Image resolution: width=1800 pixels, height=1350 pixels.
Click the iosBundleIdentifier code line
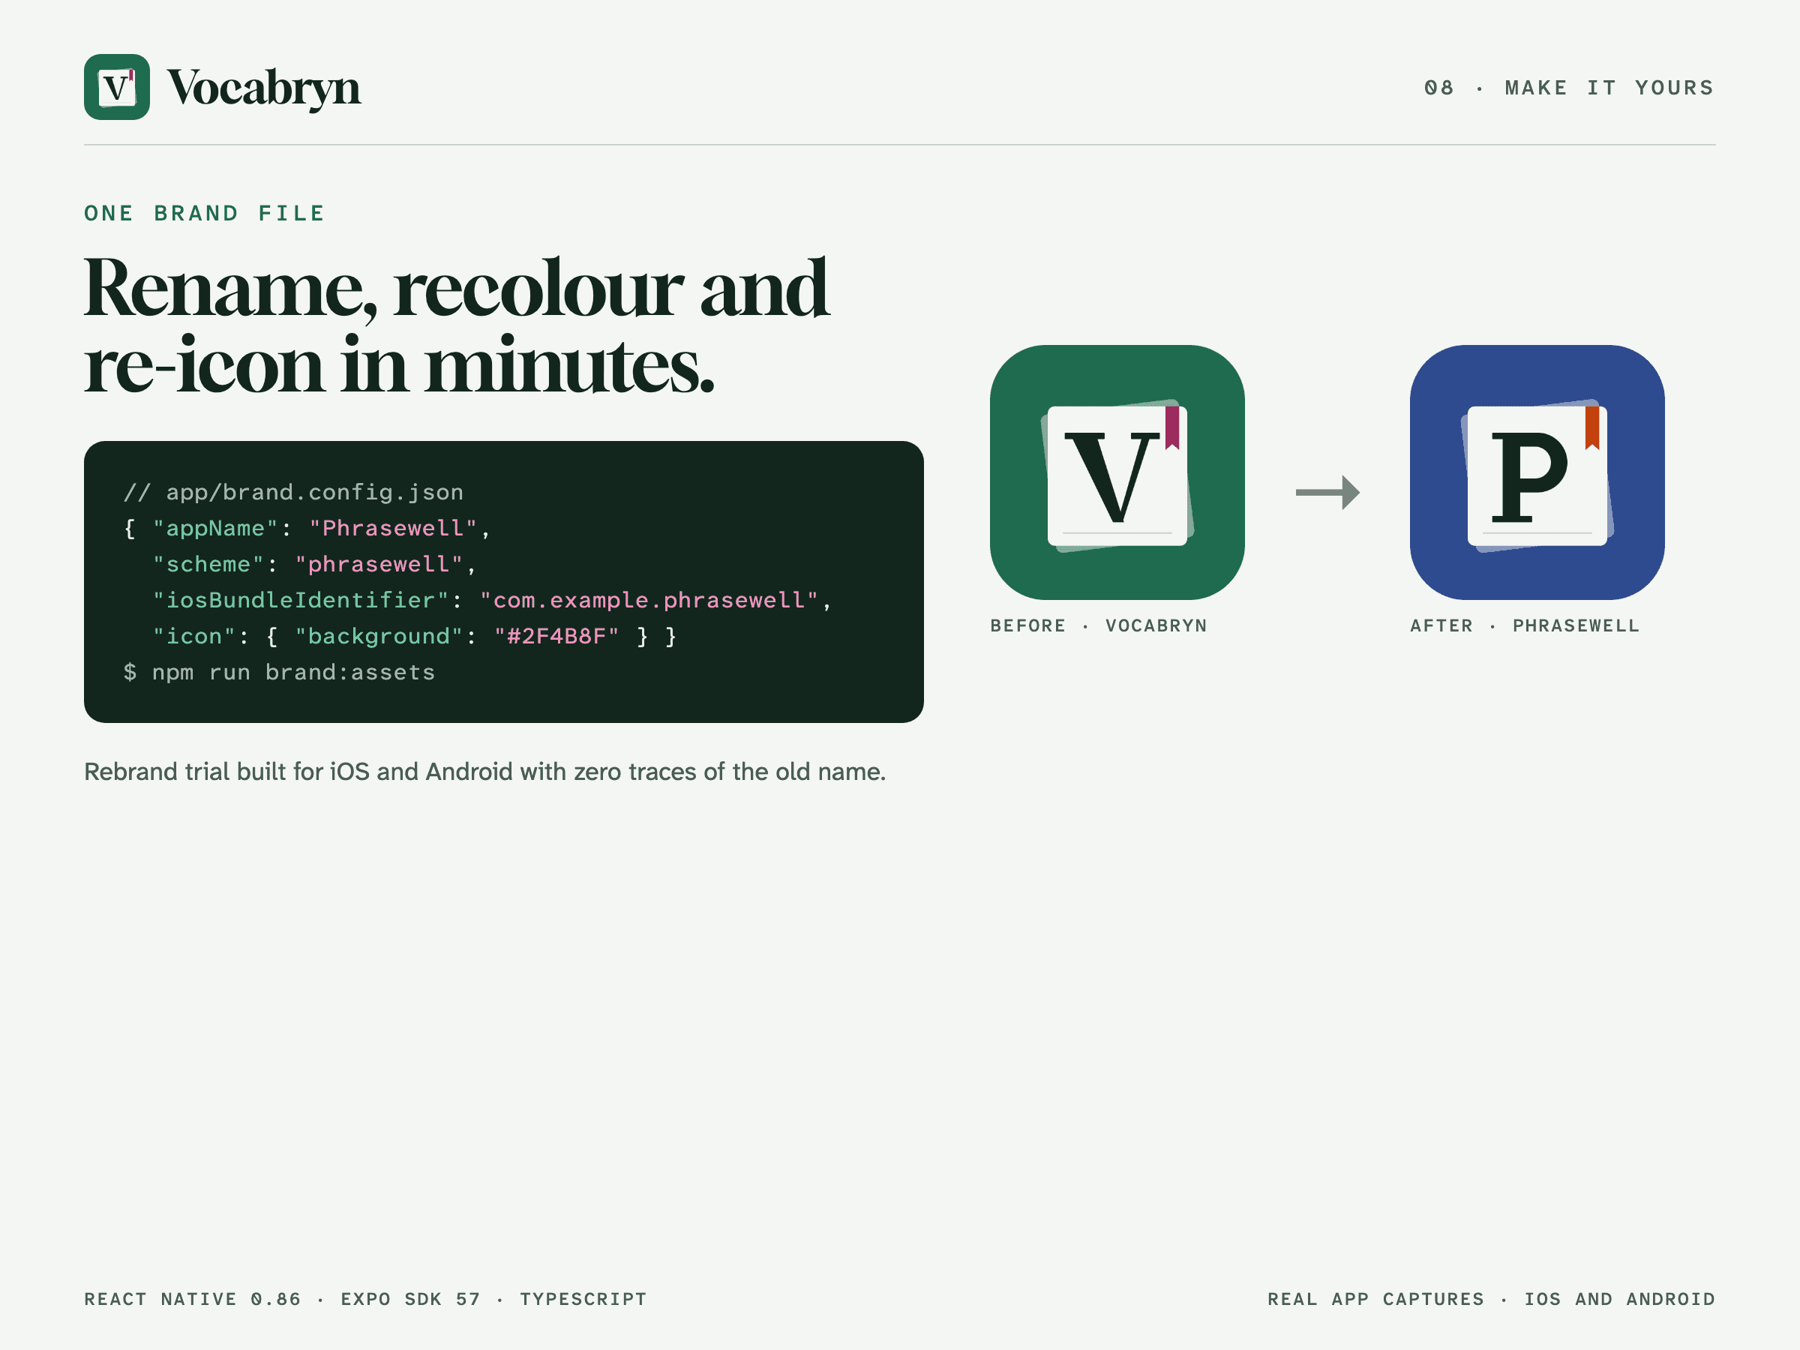[x=492, y=600]
